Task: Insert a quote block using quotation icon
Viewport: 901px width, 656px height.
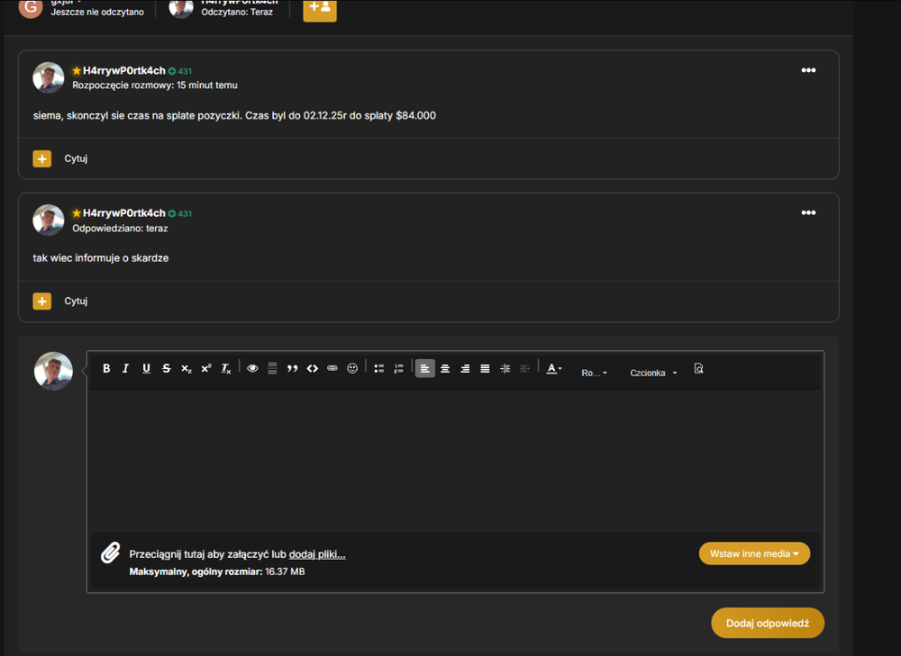Action: coord(293,368)
